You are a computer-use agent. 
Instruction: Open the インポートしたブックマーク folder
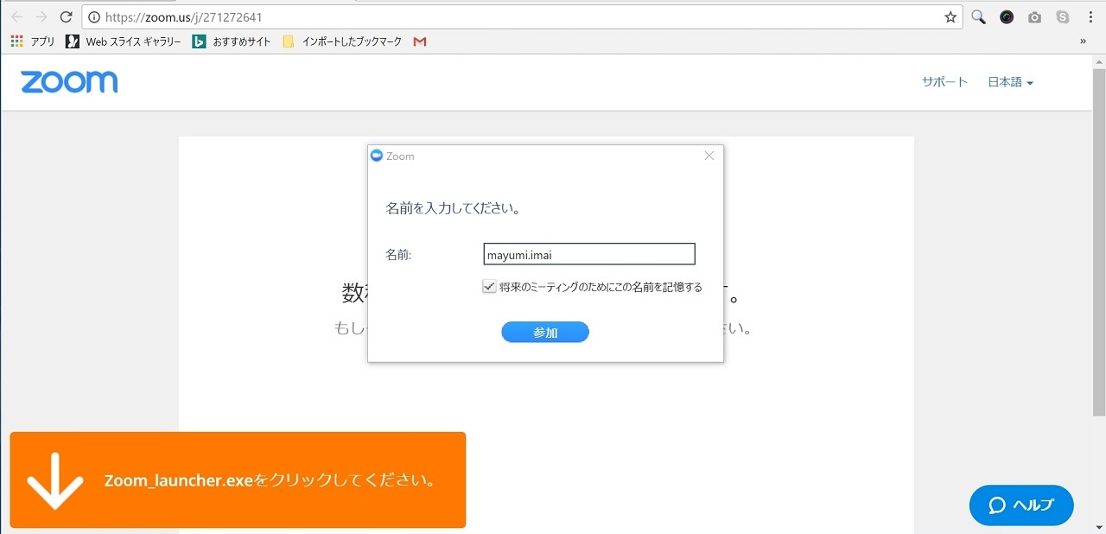pyautogui.click(x=342, y=41)
